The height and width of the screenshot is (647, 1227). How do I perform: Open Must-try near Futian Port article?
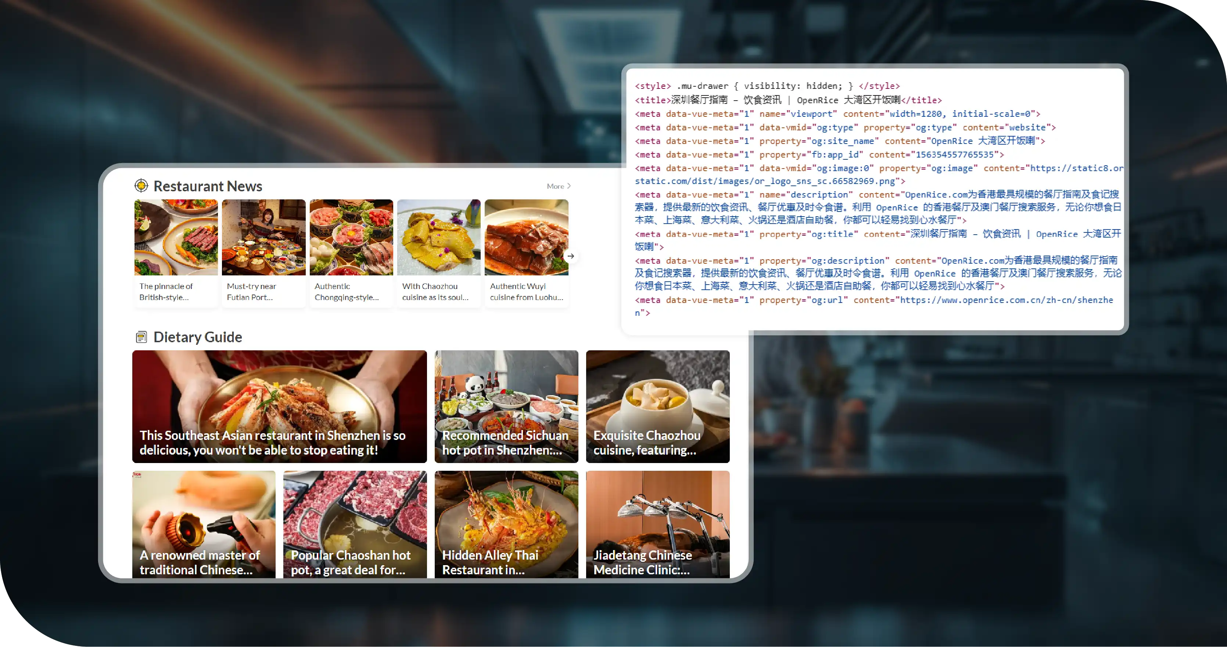click(x=263, y=252)
